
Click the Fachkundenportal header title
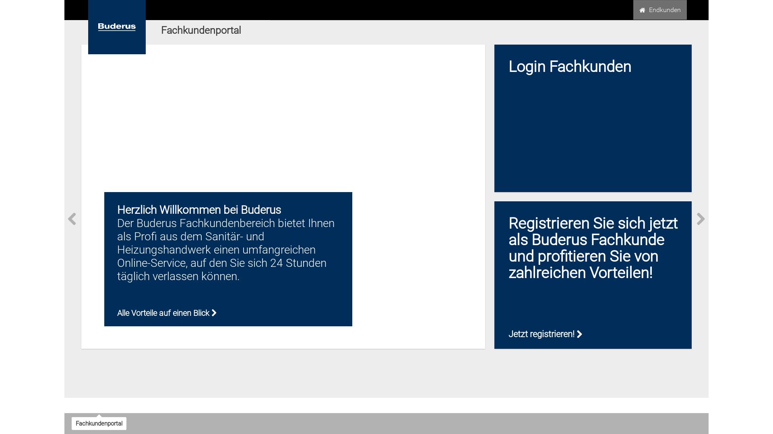pos(201,31)
